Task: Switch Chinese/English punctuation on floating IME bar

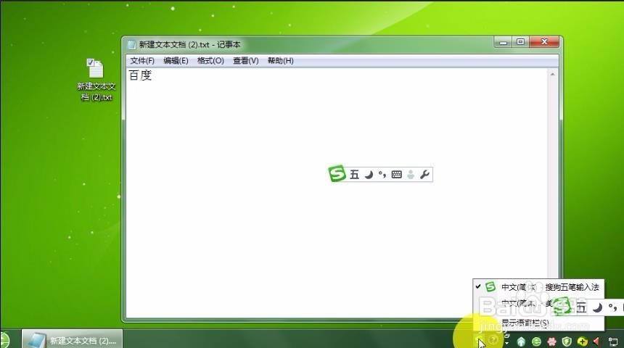Action: pos(382,175)
